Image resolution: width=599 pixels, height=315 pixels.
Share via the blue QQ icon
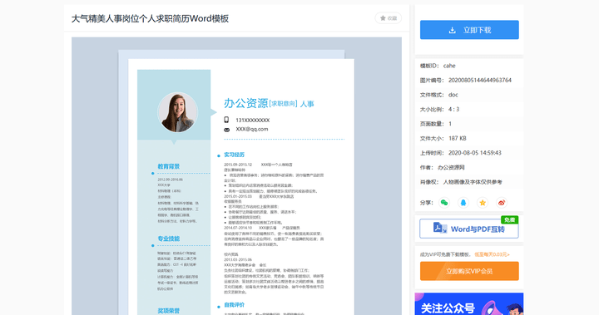pos(463,202)
